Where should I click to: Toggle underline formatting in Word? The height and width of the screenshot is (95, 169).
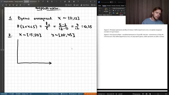click(118, 11)
